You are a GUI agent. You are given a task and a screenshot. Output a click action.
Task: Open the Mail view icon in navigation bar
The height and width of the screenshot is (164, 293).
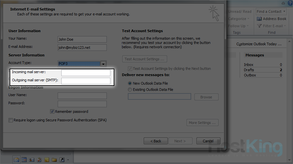tap(16, 160)
